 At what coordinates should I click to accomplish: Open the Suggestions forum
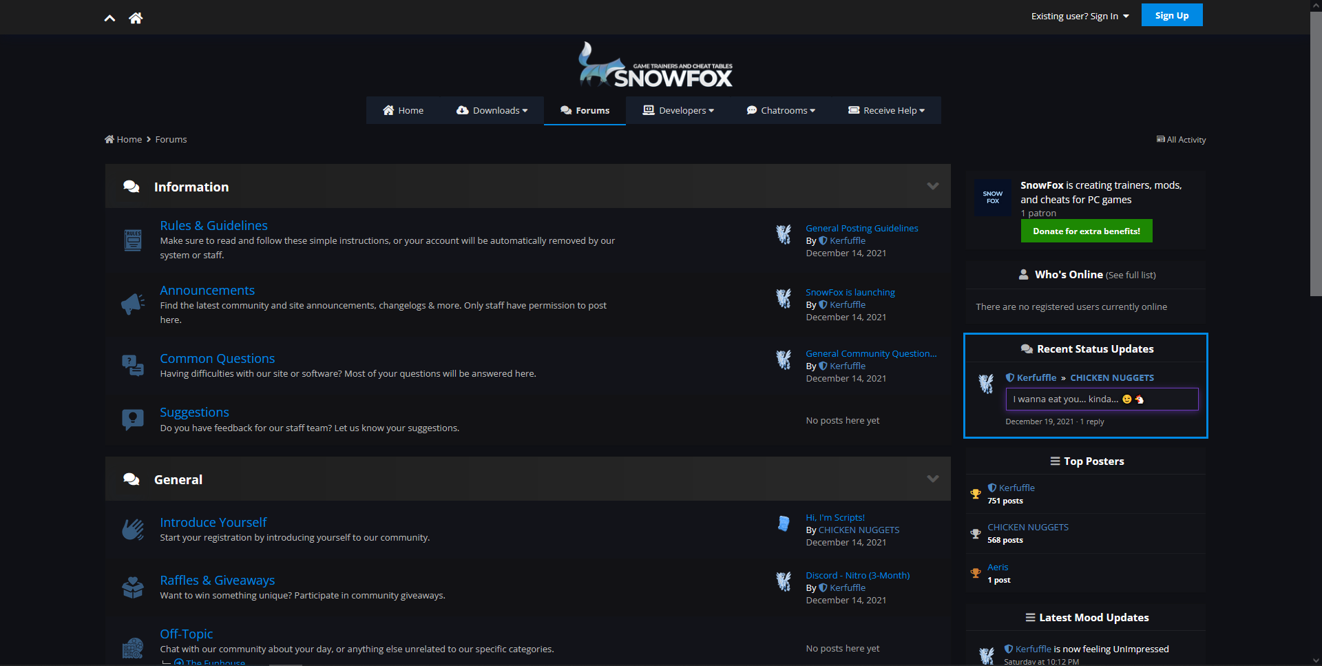pyautogui.click(x=194, y=412)
